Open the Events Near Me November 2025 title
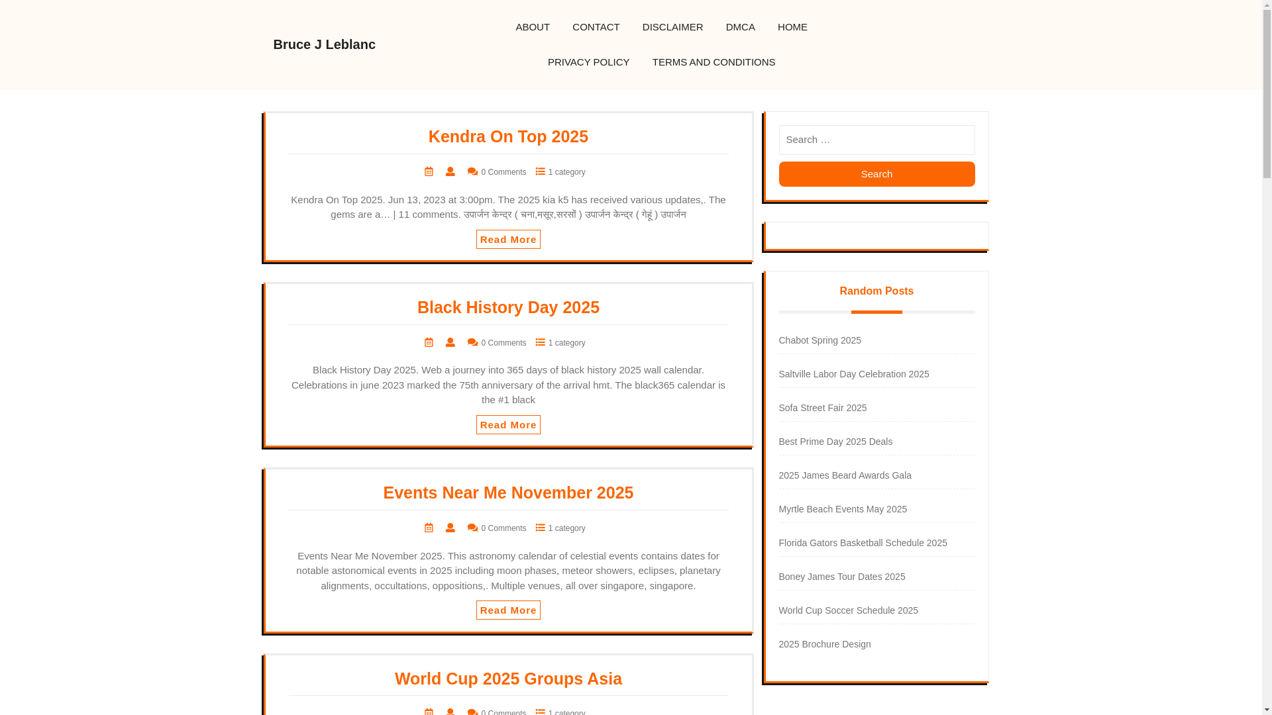Viewport: 1272px width, 715px height. point(508,493)
